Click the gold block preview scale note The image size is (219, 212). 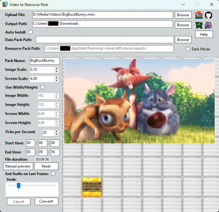tap(92, 187)
